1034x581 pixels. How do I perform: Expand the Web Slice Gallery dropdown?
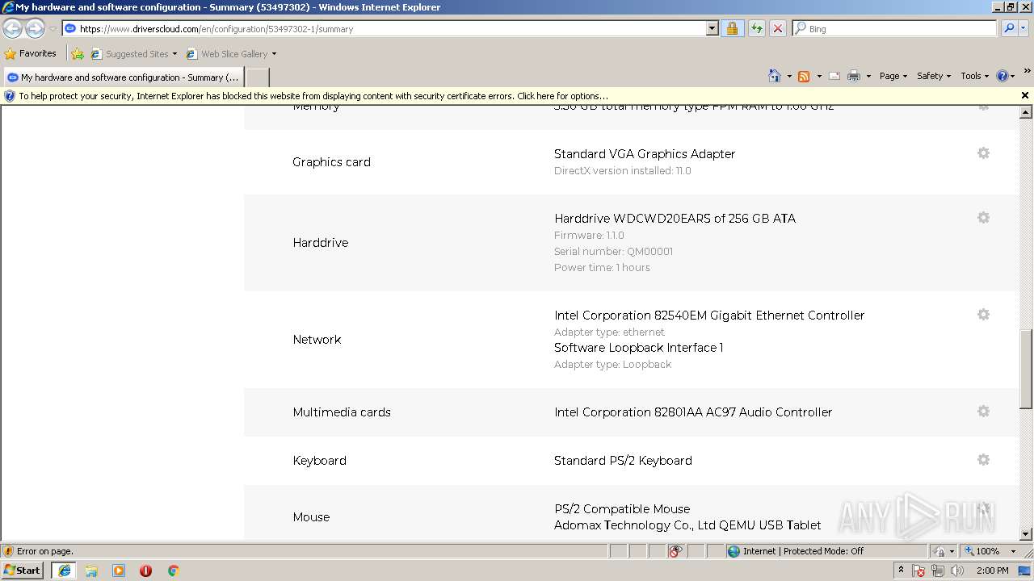[x=274, y=54]
